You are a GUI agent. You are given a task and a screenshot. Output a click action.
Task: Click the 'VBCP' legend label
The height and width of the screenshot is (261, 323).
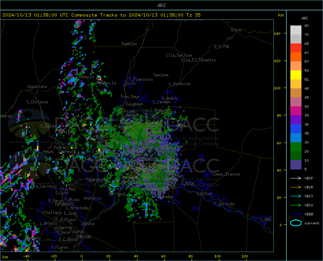[x=309, y=178]
